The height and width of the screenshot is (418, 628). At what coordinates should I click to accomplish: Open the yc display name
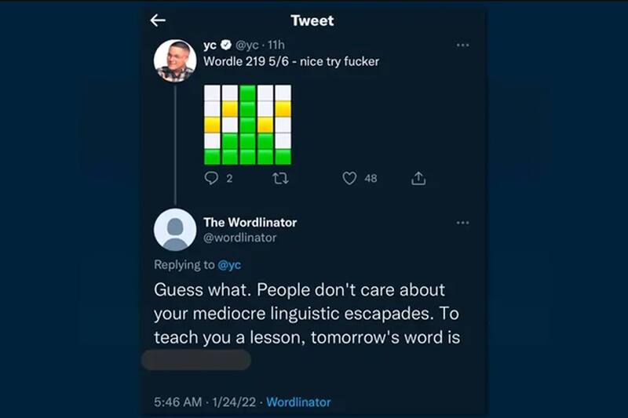pos(210,45)
